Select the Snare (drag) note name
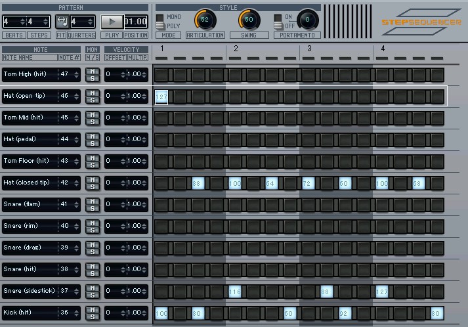The height and width of the screenshot is (327, 468). click(x=22, y=248)
